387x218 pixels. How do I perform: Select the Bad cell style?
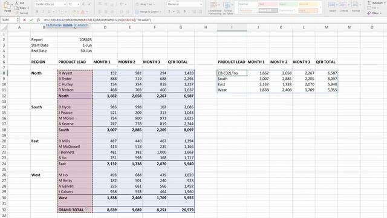(268, 4)
